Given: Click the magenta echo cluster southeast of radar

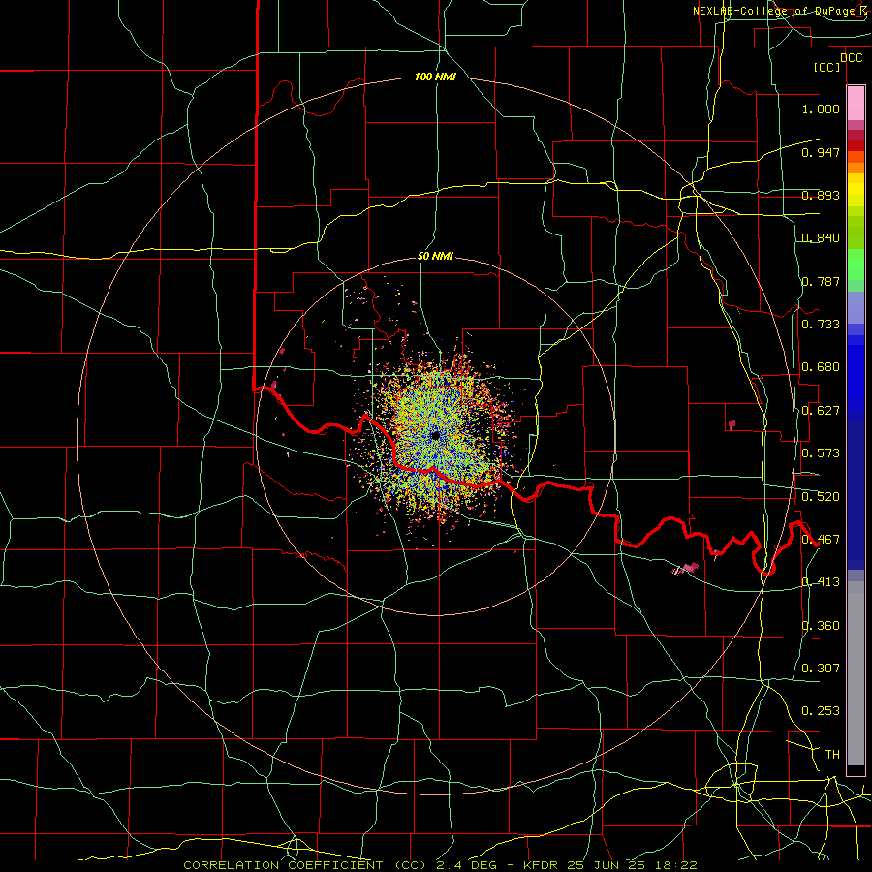Looking at the screenshot, I should pyautogui.click(x=686, y=569).
